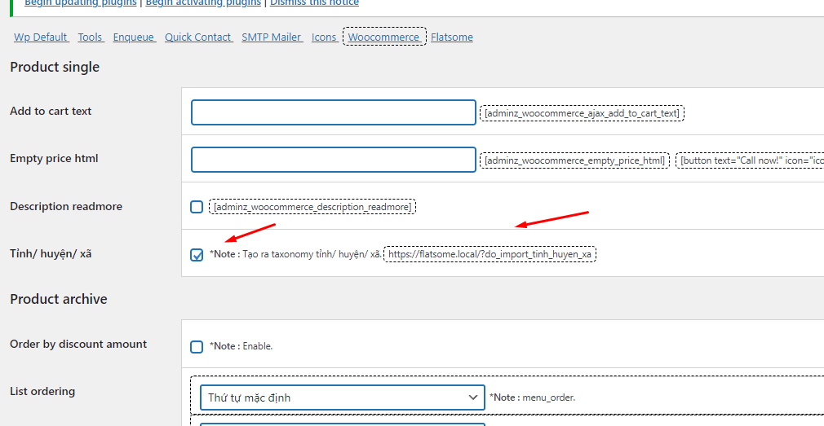Open the Flatsome tab
824x426 pixels.
(452, 37)
